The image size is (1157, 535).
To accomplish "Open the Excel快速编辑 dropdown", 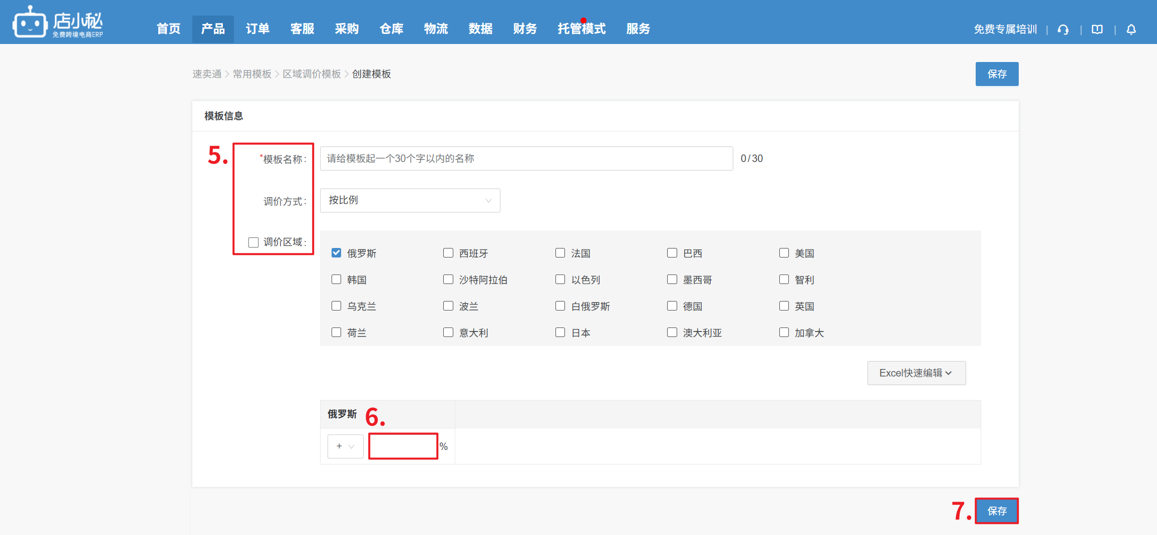I will pyautogui.click(x=916, y=373).
